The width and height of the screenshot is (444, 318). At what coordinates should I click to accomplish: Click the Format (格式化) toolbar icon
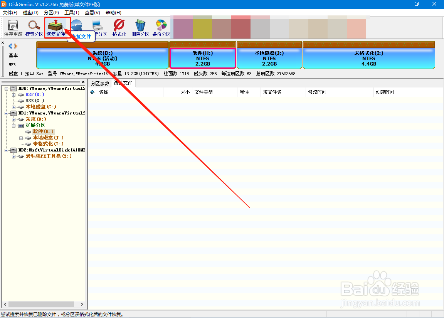[119, 28]
